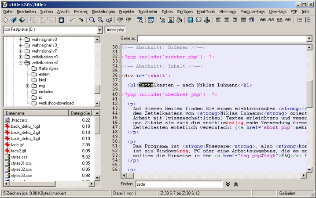Click the center text alignment icon
This screenshot has height=198, width=316.
point(227,20)
